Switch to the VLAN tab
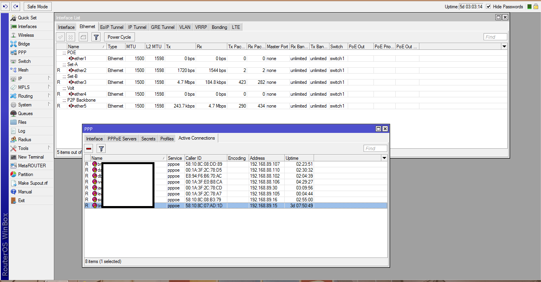The height and width of the screenshot is (282, 541). point(185,27)
